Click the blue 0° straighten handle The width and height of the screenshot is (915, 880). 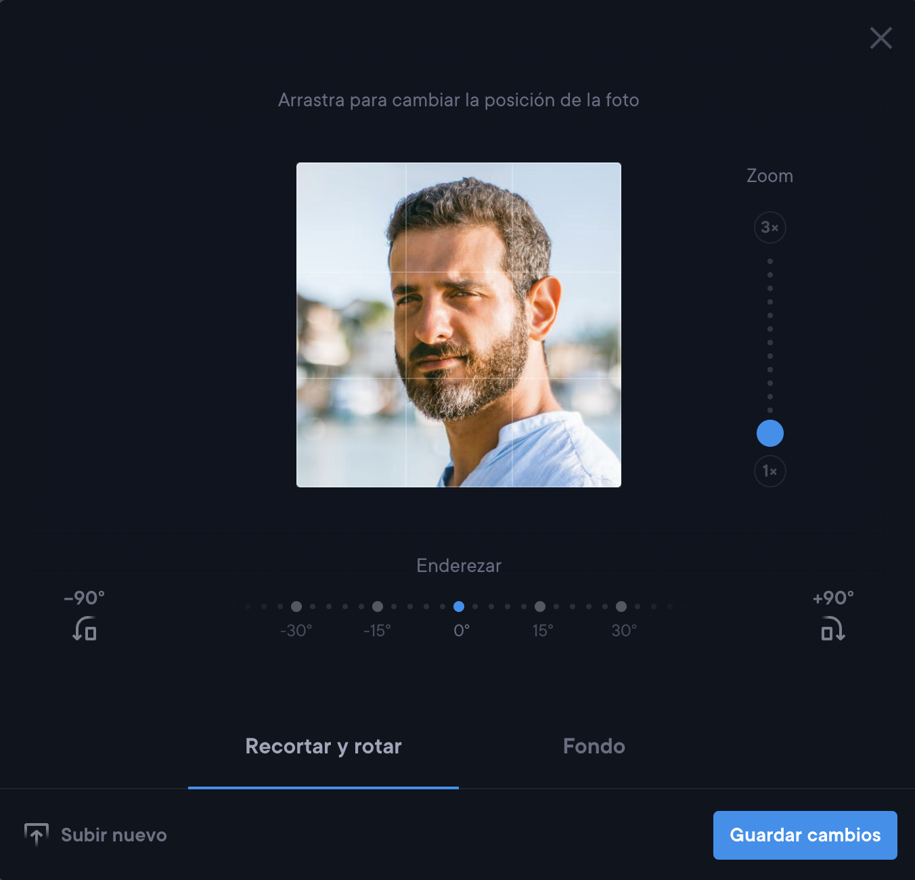(459, 607)
